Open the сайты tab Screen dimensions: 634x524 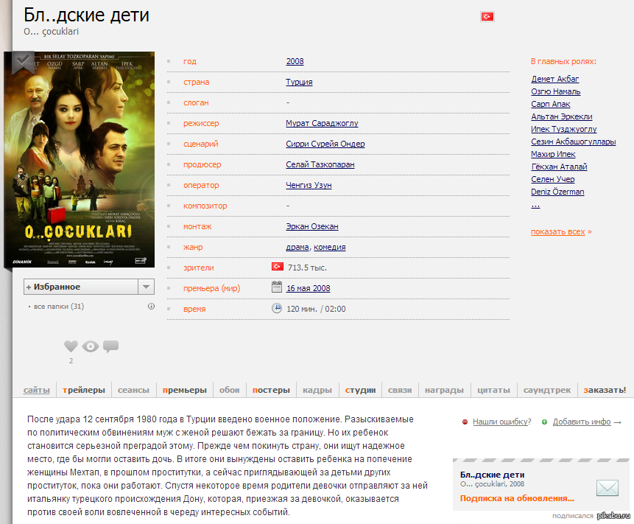[36, 390]
